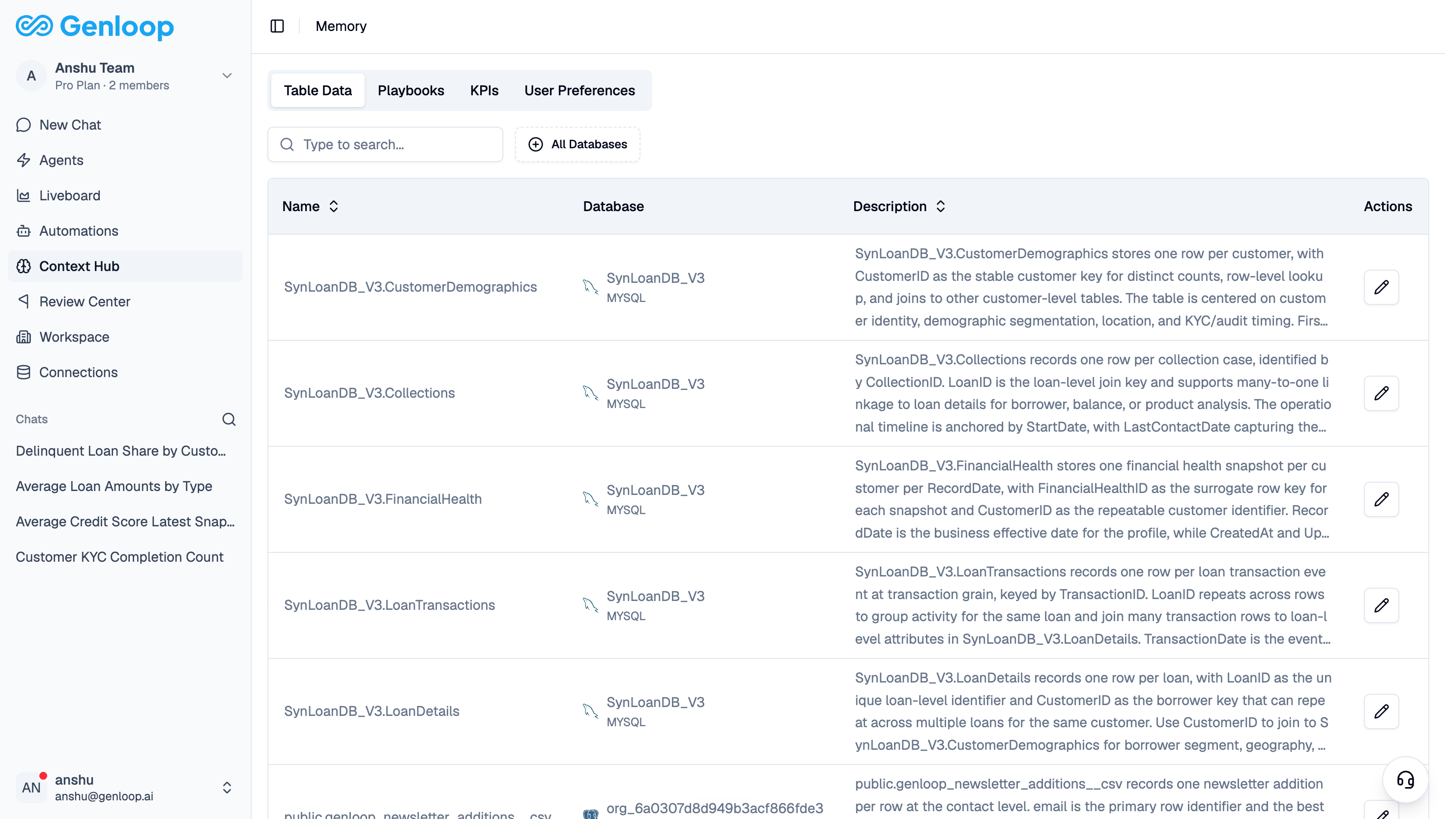The image size is (1445, 819).
Task: Switch to the Table Data tab
Action: 318,90
